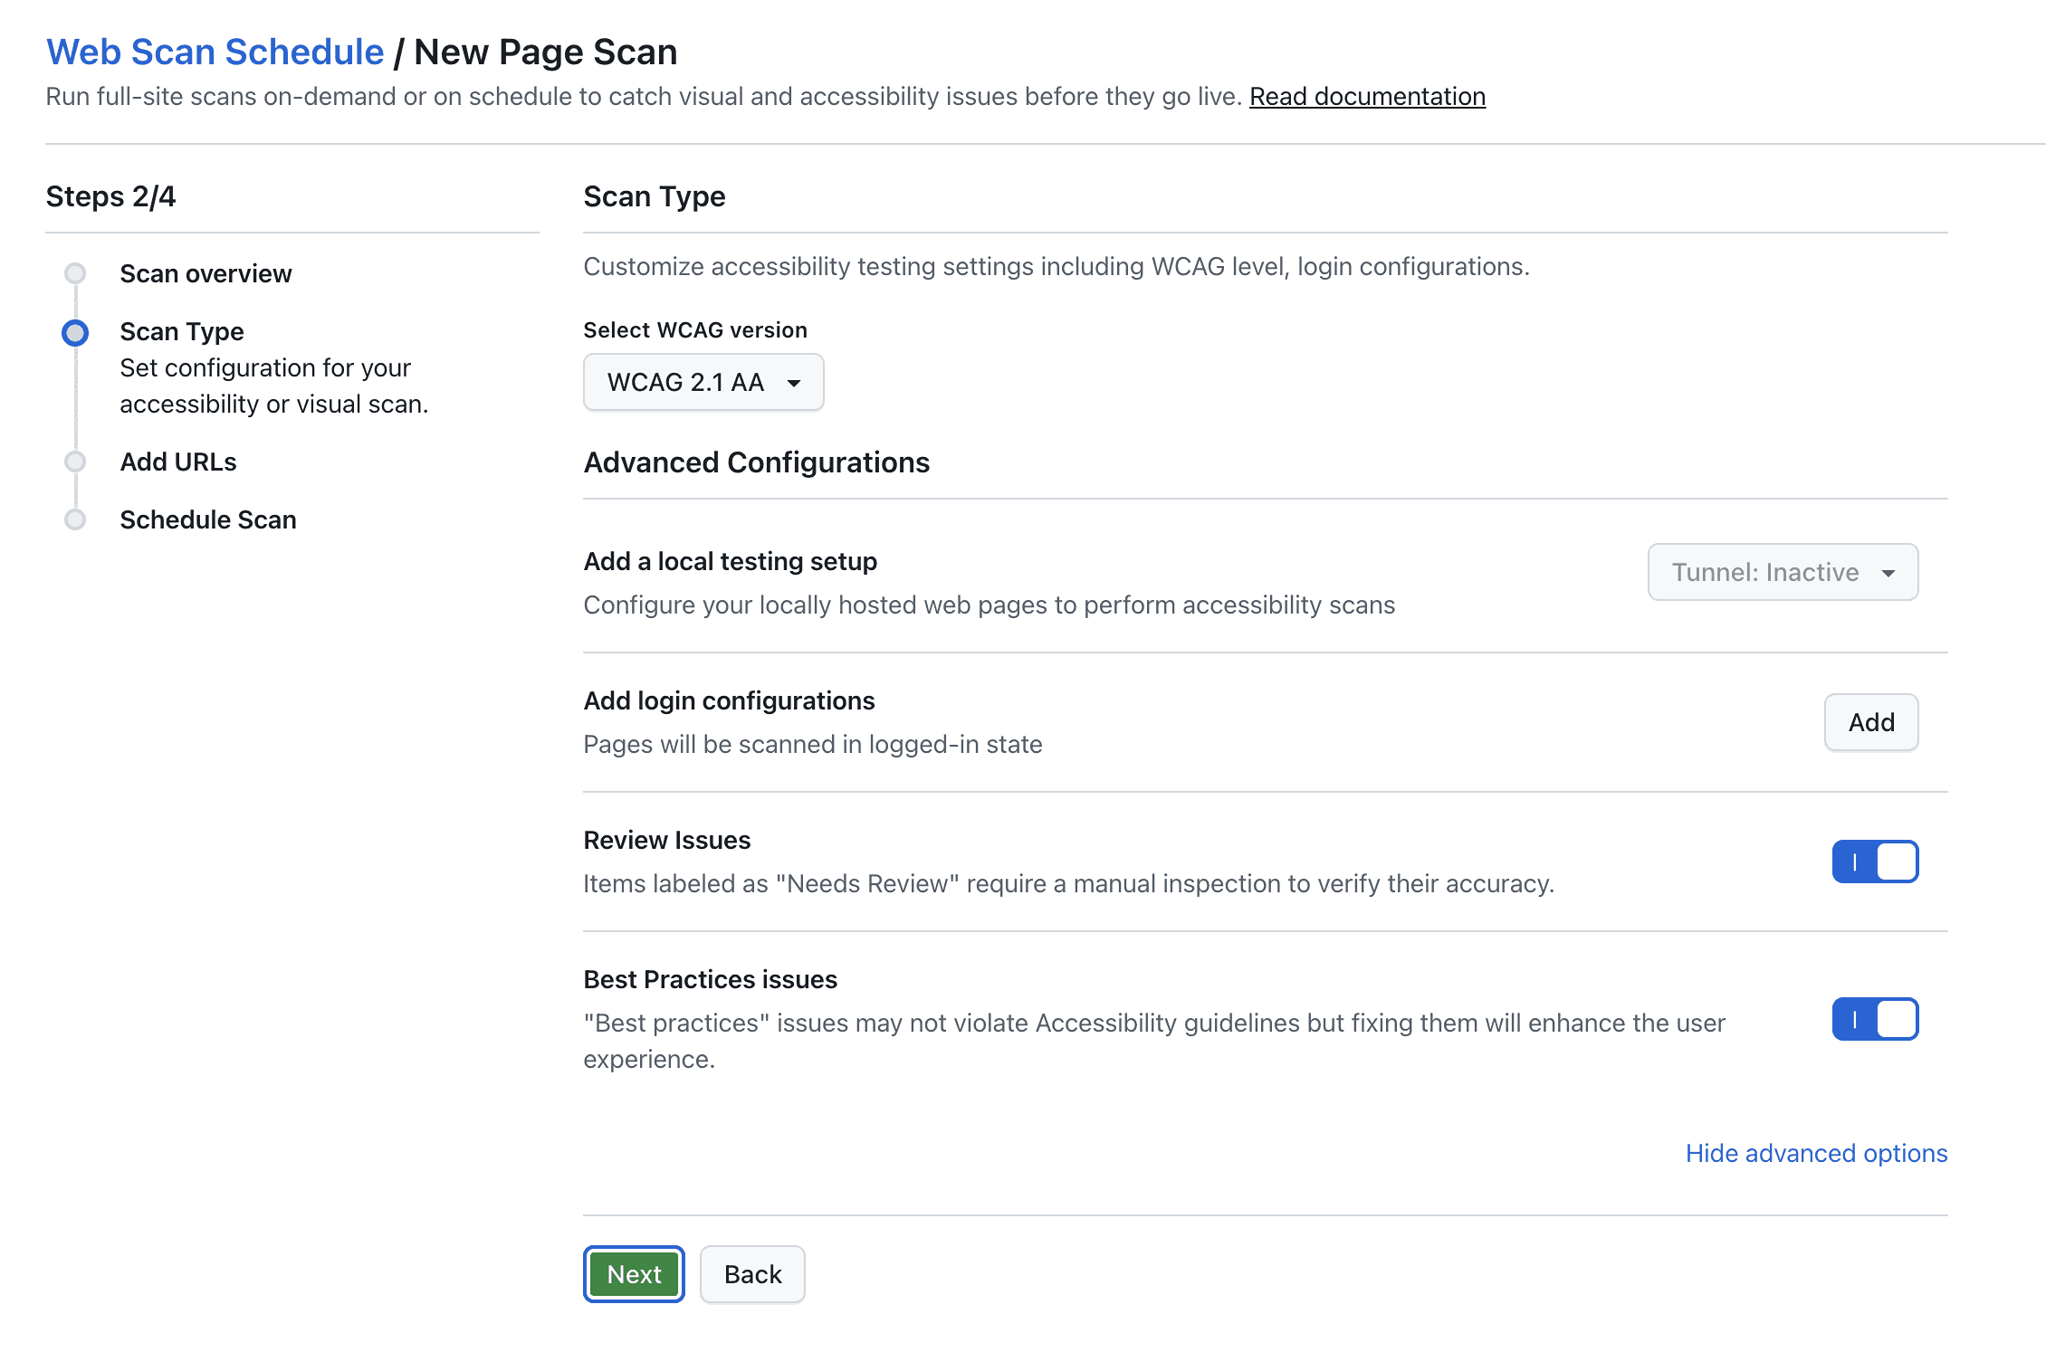Click Hide advanced options
This screenshot has width=2046, height=1352.
1816,1153
